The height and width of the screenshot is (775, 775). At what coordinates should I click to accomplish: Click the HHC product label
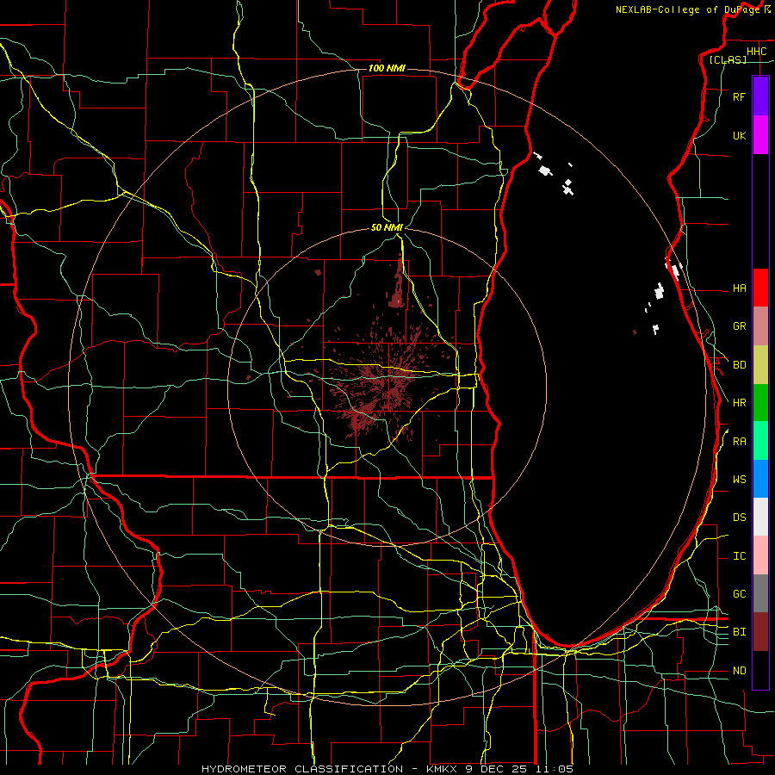click(x=756, y=52)
